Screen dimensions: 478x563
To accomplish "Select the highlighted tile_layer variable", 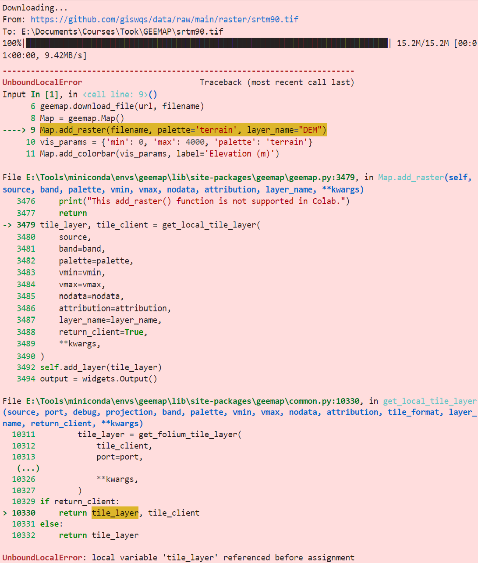I will pyautogui.click(x=115, y=513).
